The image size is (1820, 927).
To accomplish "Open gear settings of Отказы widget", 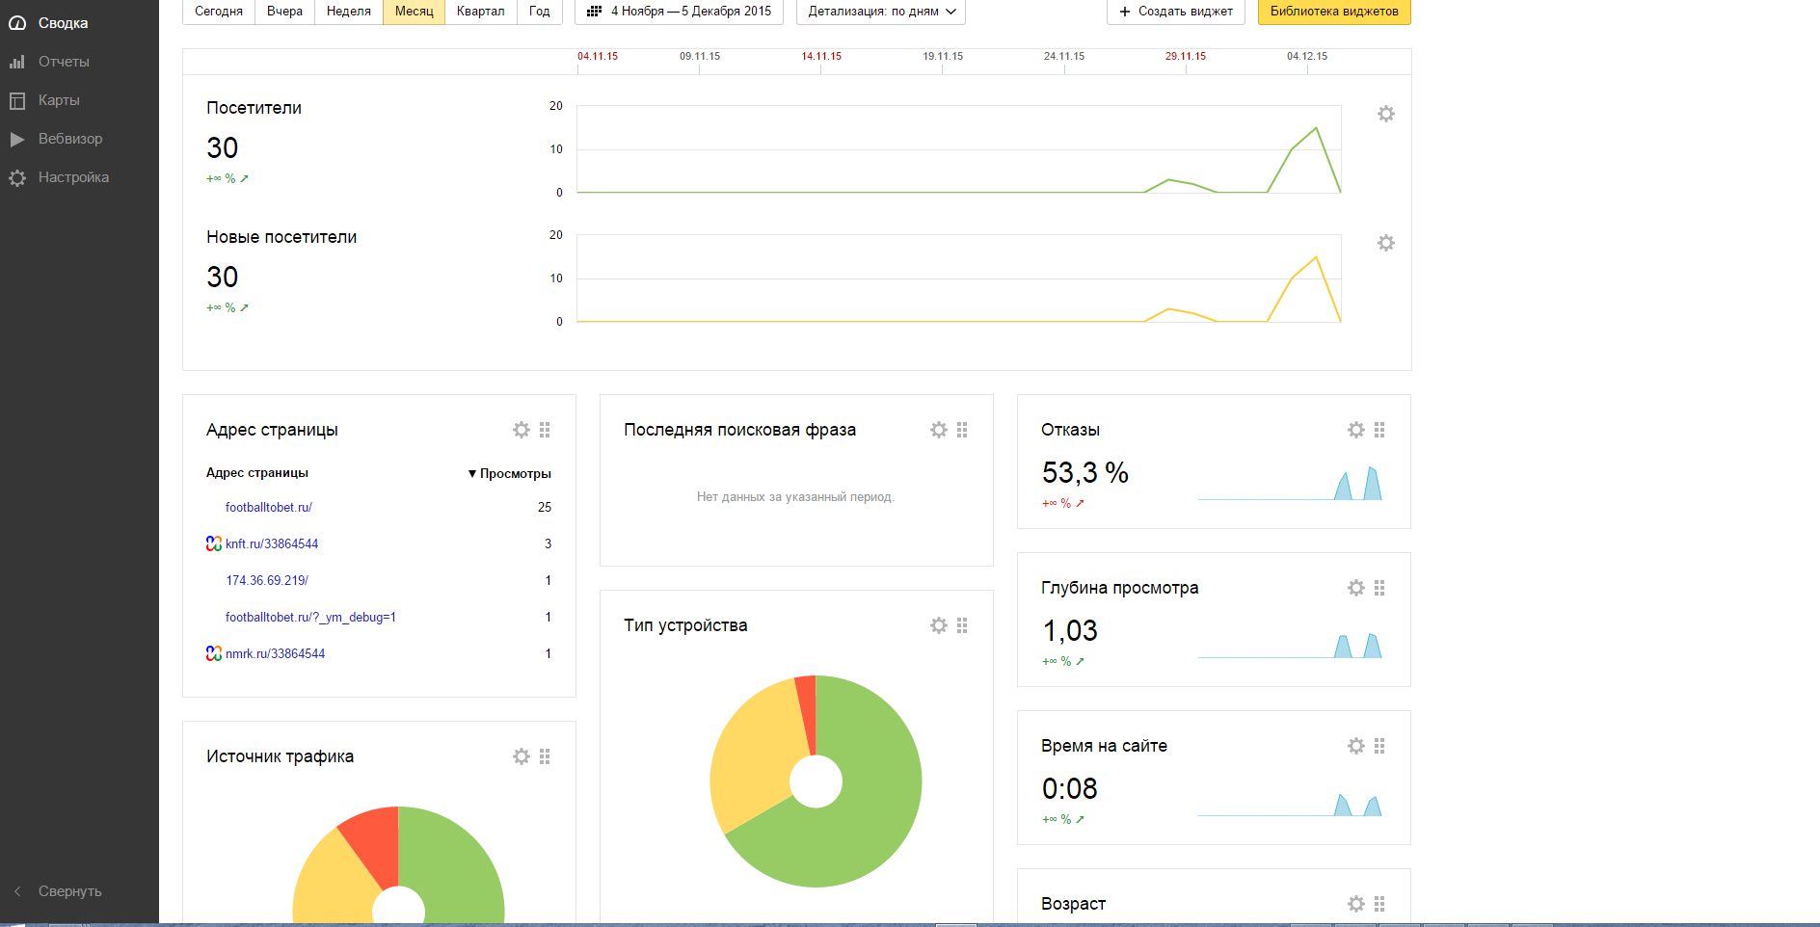I will 1356,430.
